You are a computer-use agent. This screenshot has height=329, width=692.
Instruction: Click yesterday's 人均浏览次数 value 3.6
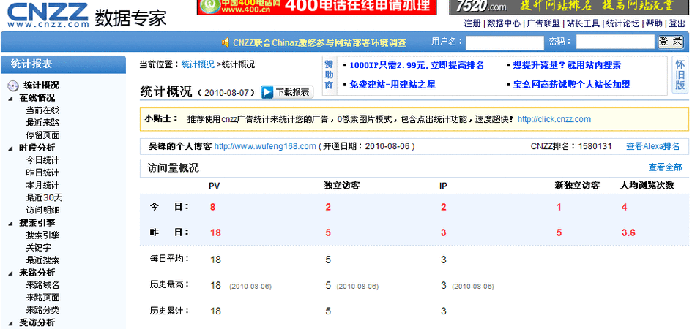628,232
